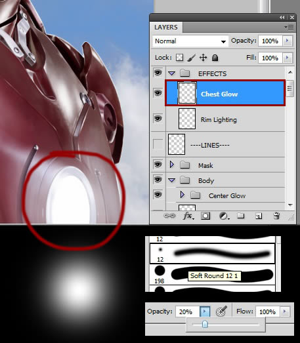Click the lock transparent pixels icon
The image size is (300, 343).
tap(180, 58)
